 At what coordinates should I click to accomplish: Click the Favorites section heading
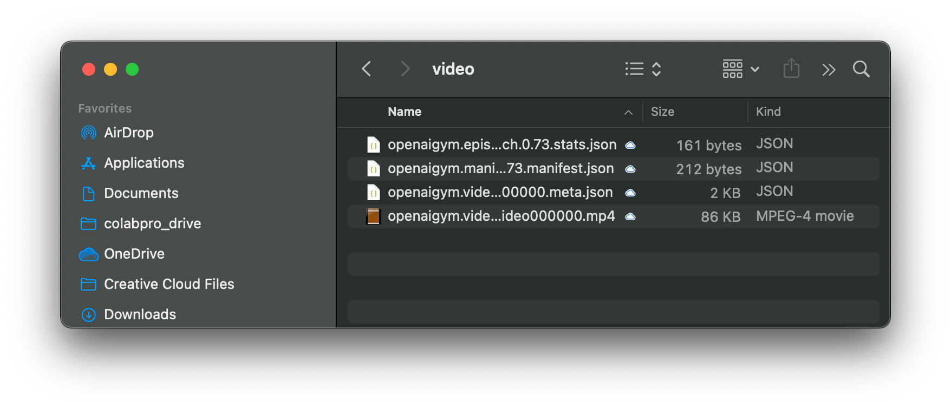(105, 108)
